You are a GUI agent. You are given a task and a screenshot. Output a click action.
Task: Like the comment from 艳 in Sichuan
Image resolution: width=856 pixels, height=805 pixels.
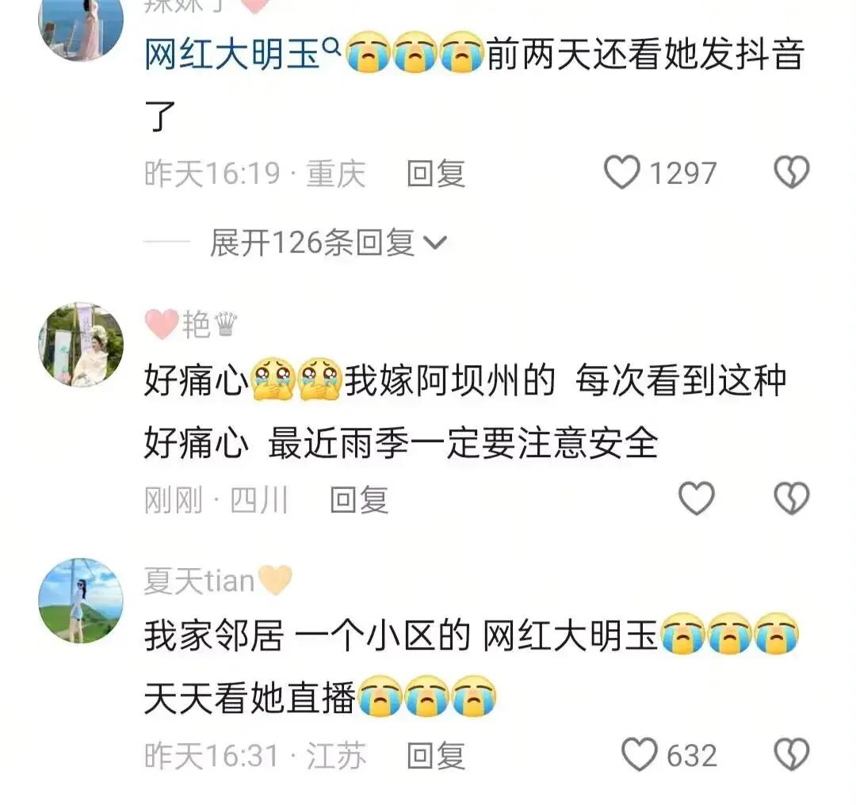[696, 498]
